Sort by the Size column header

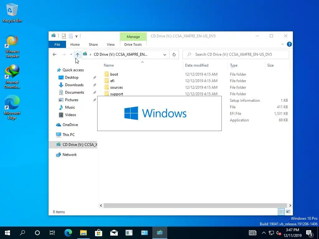[270, 65]
